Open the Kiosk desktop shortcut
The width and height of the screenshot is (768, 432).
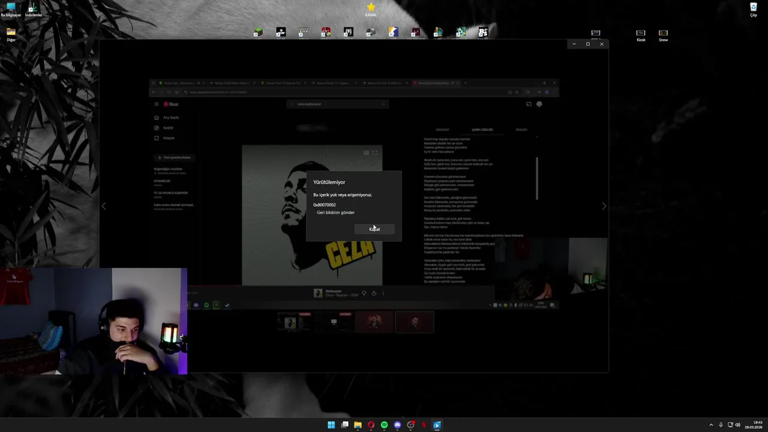641,35
